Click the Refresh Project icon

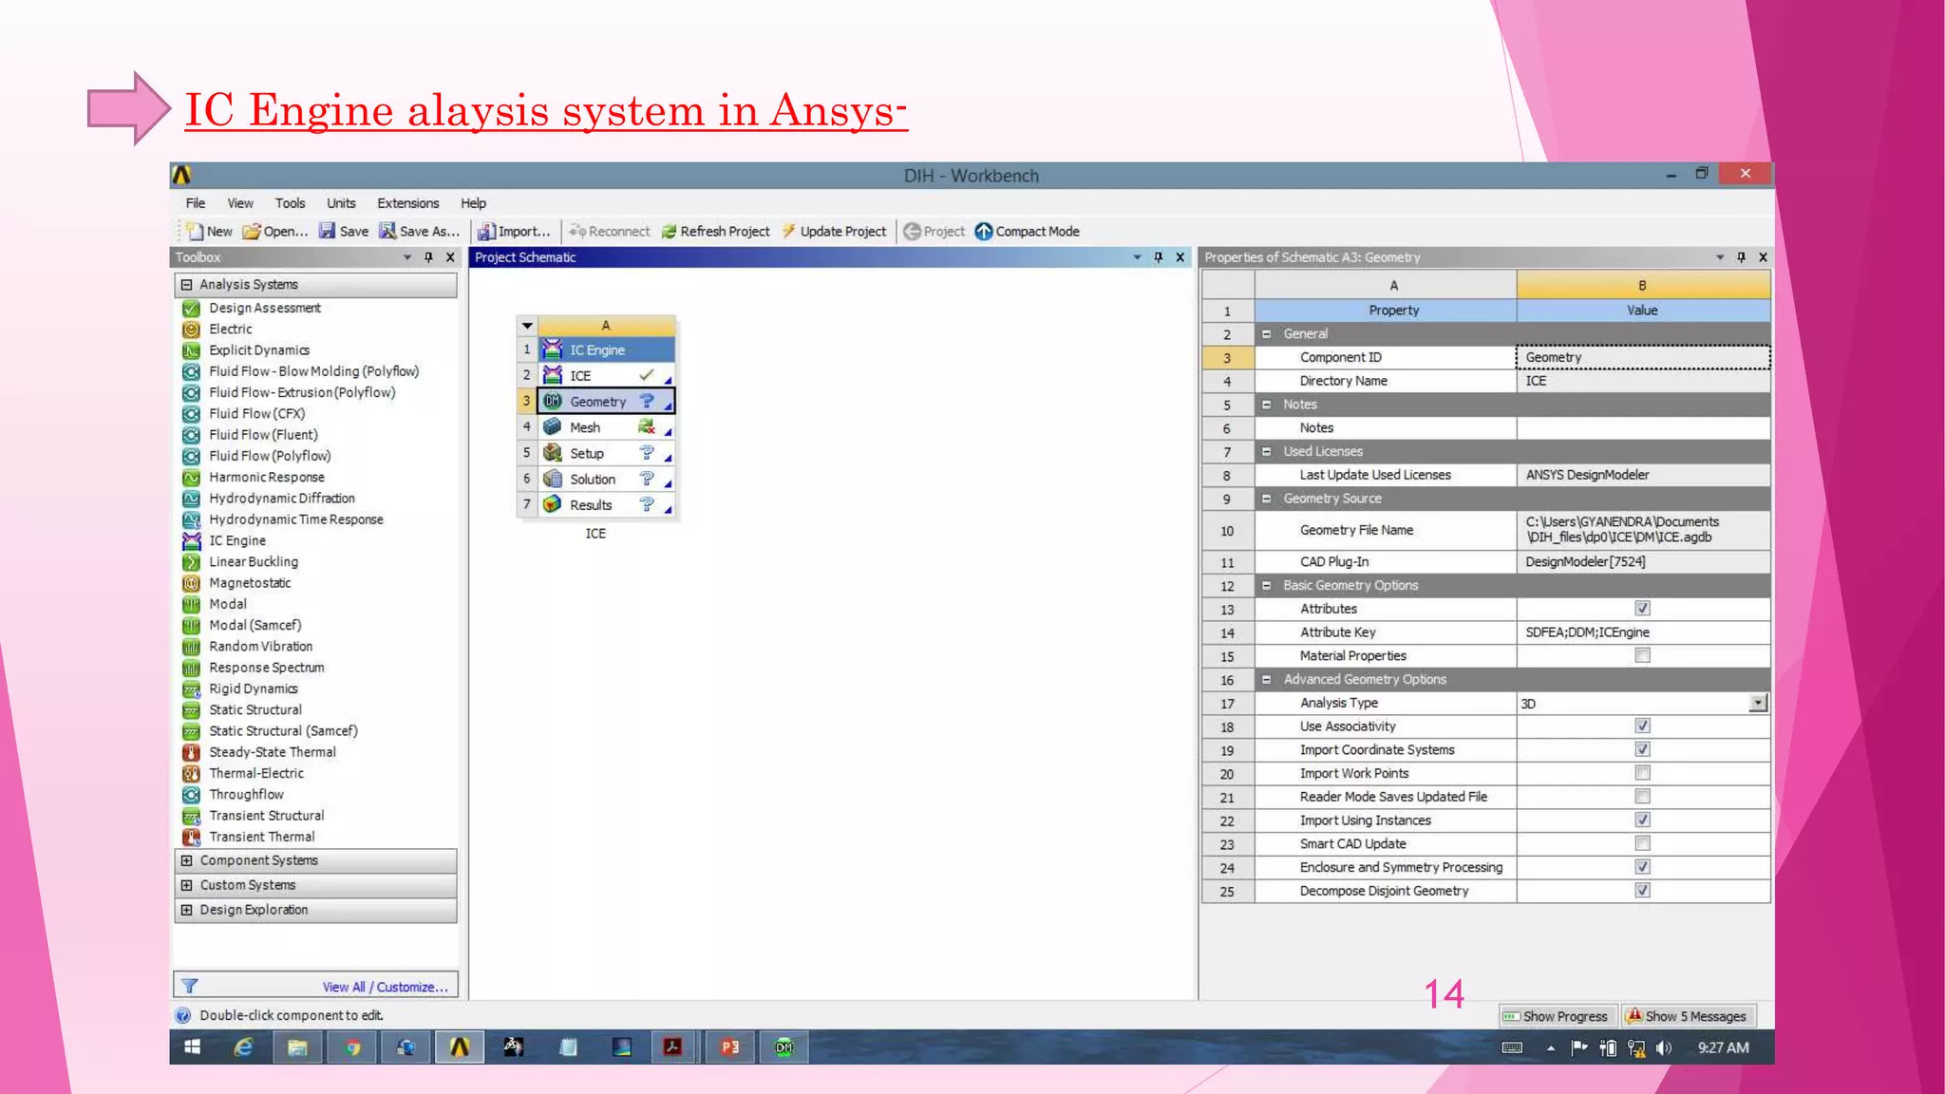(669, 231)
